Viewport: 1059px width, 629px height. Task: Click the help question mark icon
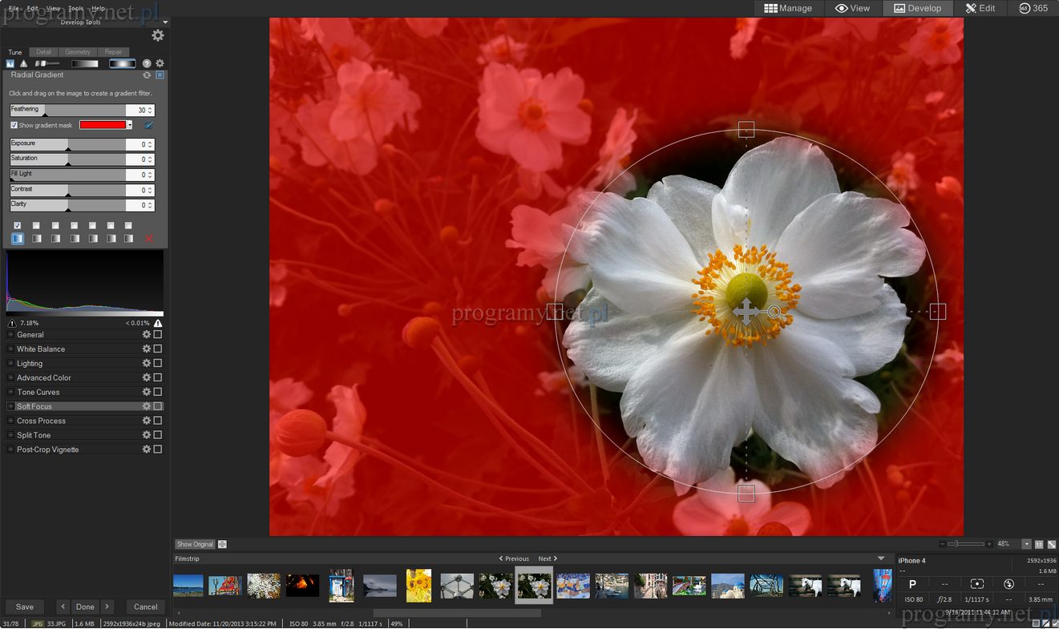pos(147,63)
